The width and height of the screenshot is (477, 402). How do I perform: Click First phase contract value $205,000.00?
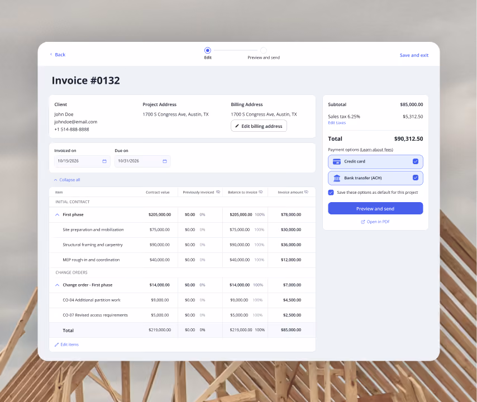coord(160,215)
